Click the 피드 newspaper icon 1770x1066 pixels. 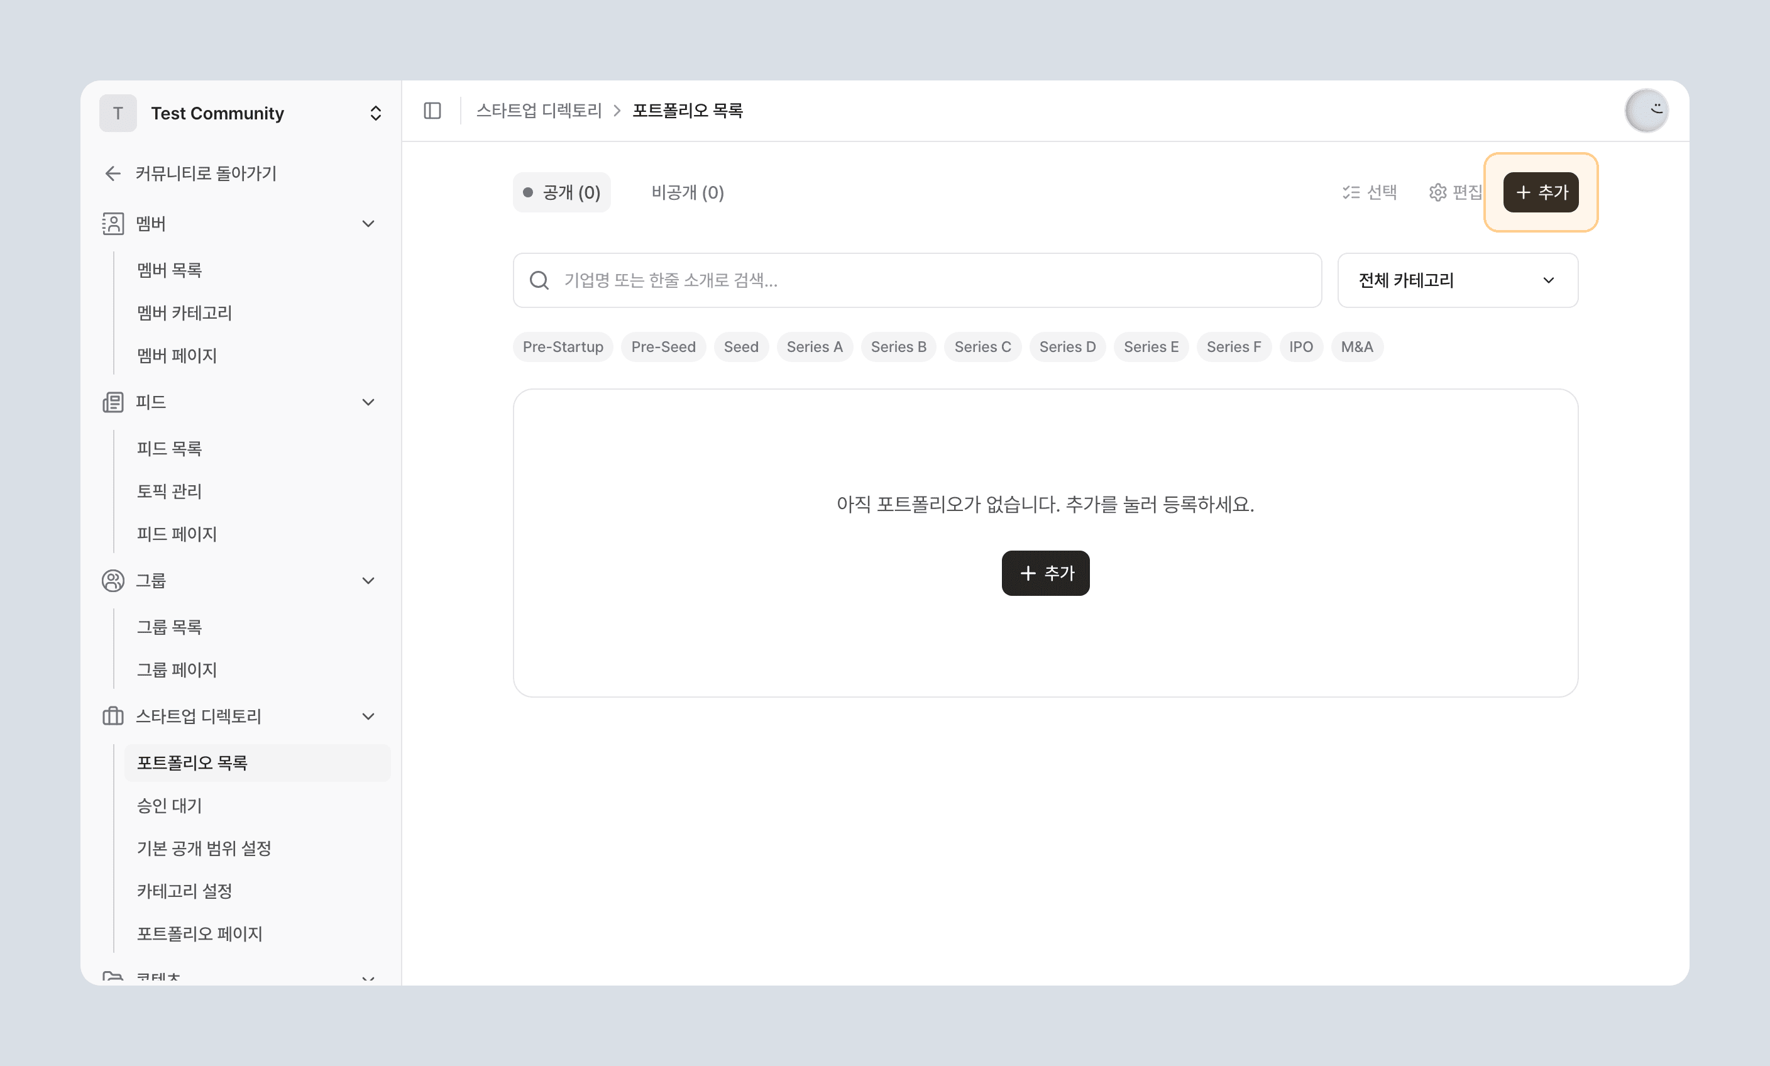coord(113,402)
